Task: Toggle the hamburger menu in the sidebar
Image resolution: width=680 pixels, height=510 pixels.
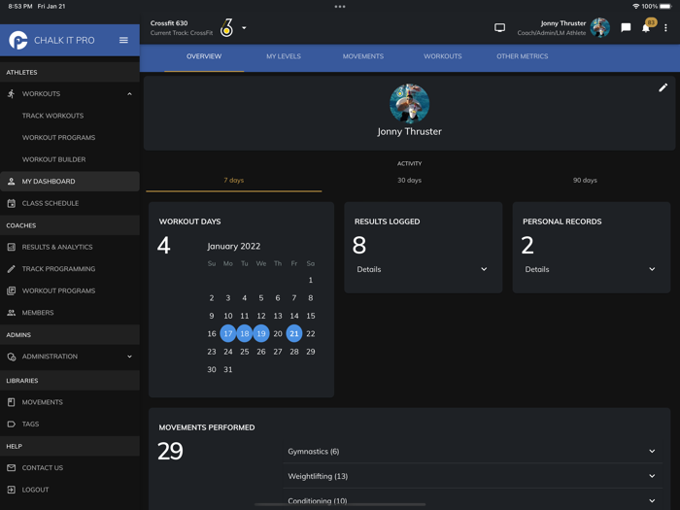Action: pos(123,41)
